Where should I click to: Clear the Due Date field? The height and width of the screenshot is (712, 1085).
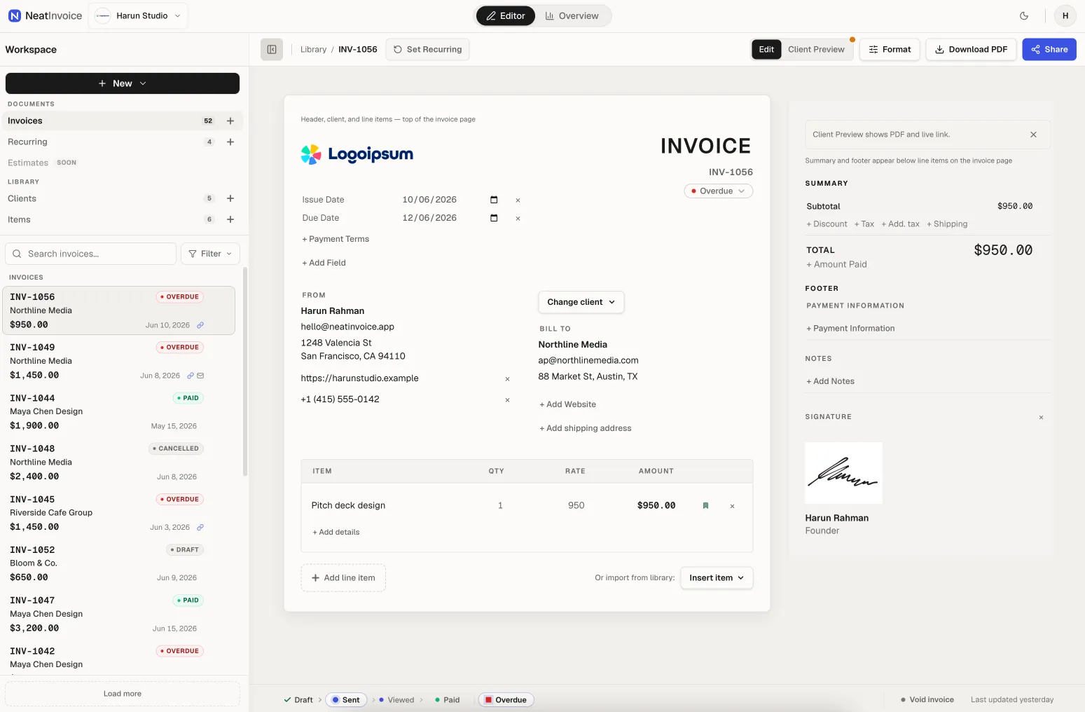pos(518,219)
